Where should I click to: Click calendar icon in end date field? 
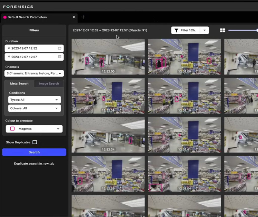coord(59,57)
